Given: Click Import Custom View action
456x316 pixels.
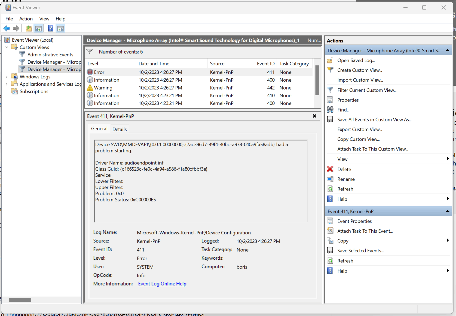Looking at the screenshot, I should tap(360, 80).
